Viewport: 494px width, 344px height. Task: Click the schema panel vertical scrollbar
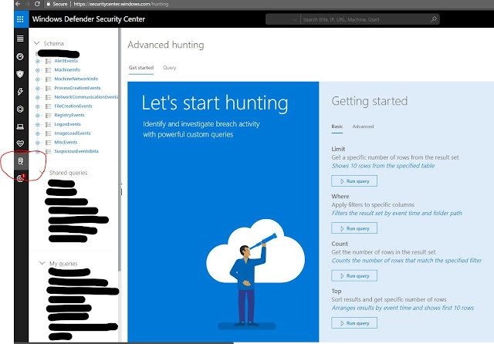[x=120, y=150]
